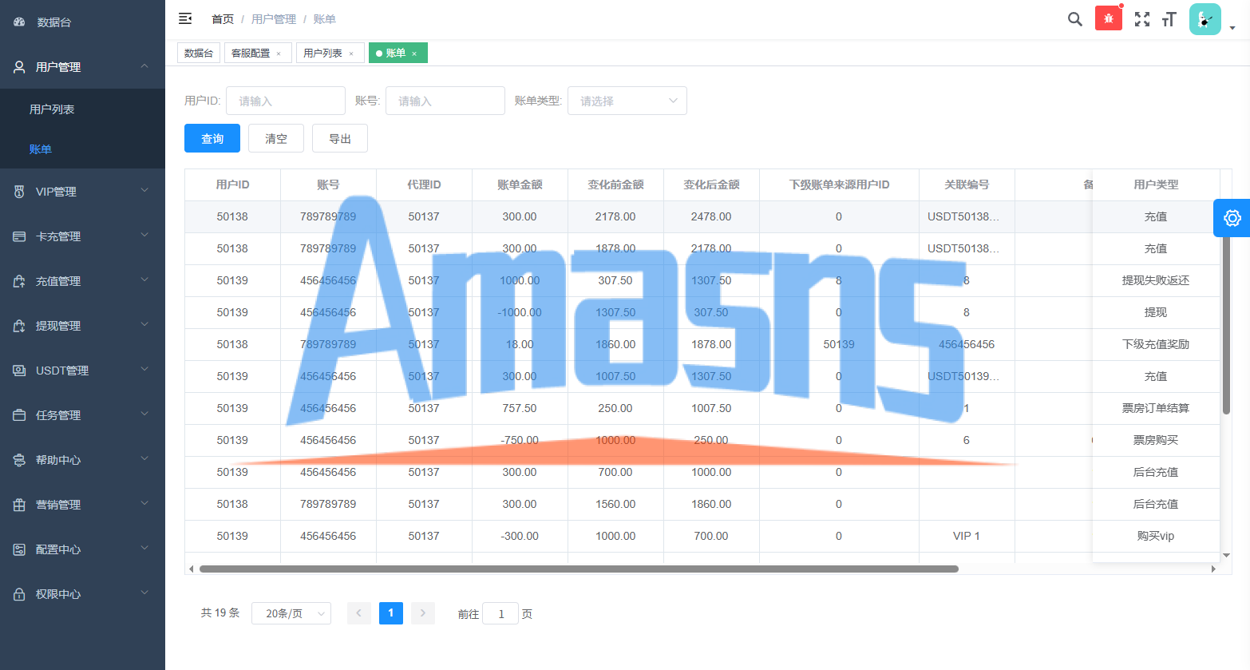Go to 数据台 dashboard in sidebar
The image size is (1250, 670).
(83, 22)
